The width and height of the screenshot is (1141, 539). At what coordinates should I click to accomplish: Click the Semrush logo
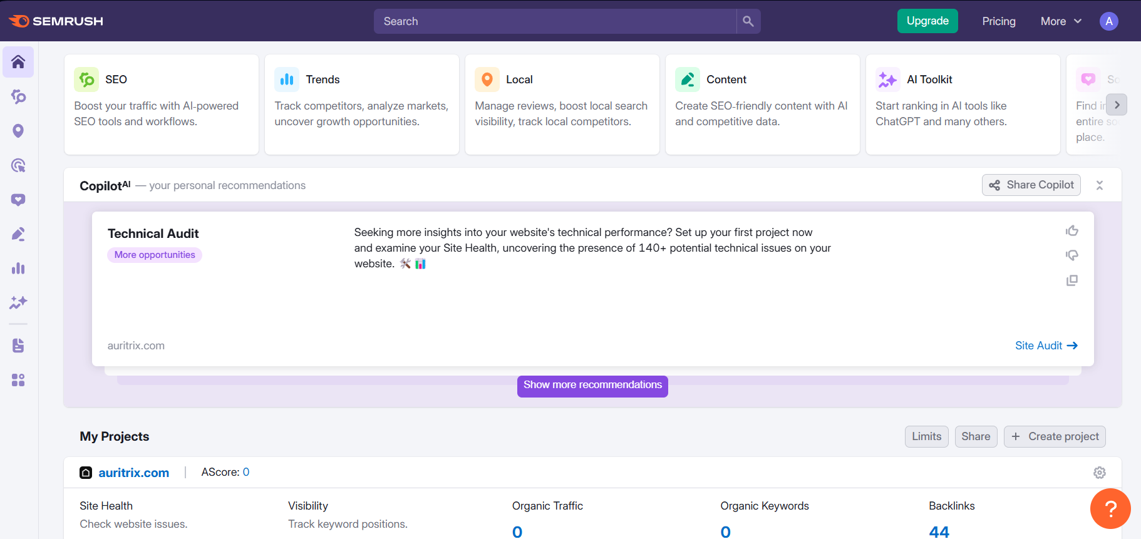pyautogui.click(x=56, y=21)
